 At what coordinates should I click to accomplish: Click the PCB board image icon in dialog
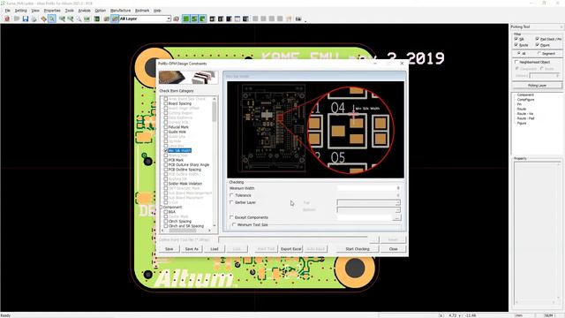[x=172, y=78]
